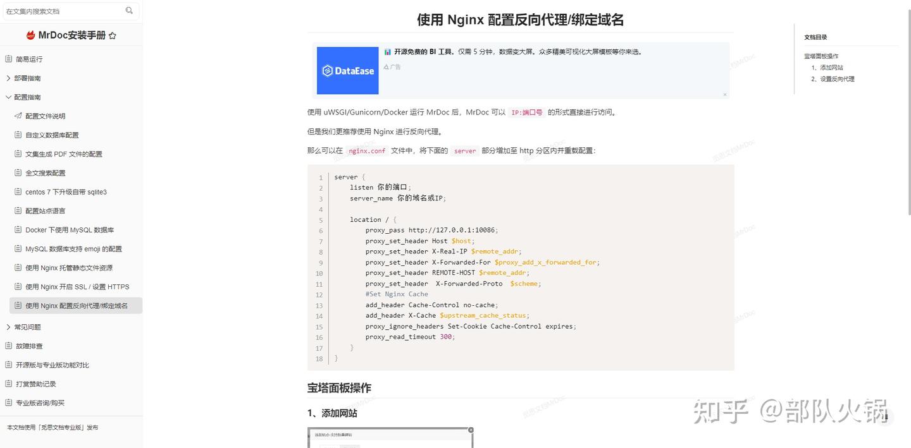The width and height of the screenshot is (911, 448).
Task: Click the document icon beside 专业版咨询/购买
Action: point(8,403)
